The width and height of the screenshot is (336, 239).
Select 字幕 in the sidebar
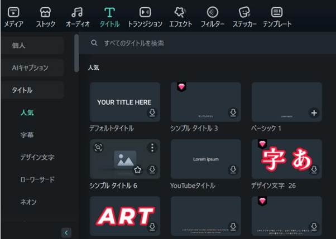(27, 135)
